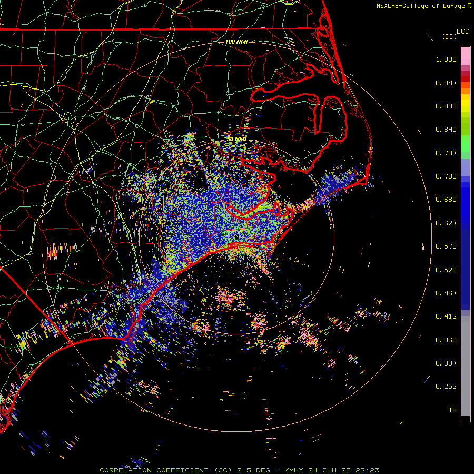Click the 50 NMI range ring label
The image size is (474, 474).
click(236, 139)
